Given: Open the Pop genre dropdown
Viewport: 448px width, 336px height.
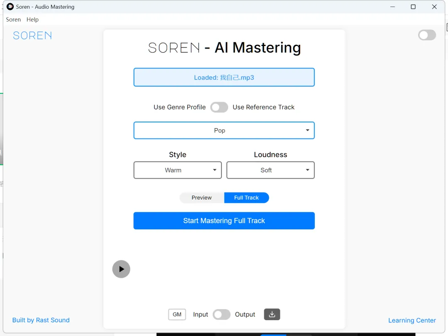Looking at the screenshot, I should click(224, 130).
